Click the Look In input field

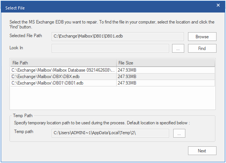[110, 49]
